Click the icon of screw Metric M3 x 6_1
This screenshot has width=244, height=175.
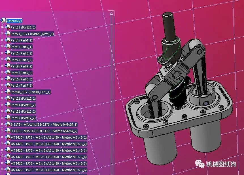tap(7, 137)
